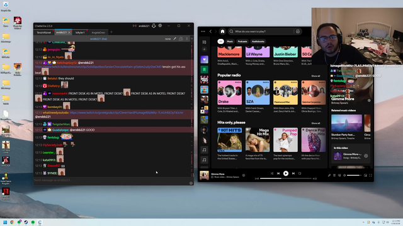Add a new Chatterino tab with plus
The height and width of the screenshot is (226, 403).
pos(111,32)
